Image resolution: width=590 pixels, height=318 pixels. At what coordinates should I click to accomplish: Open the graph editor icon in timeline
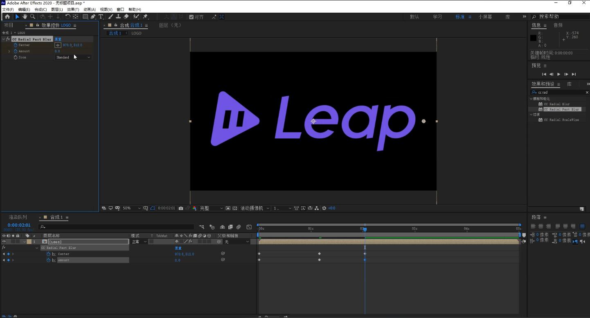tap(249, 227)
